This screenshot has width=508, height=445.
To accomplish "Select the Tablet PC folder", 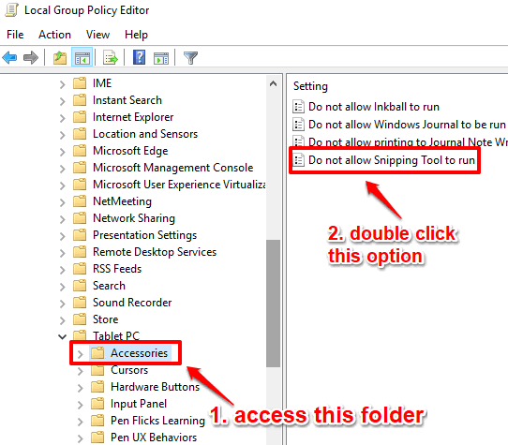I will [116, 335].
